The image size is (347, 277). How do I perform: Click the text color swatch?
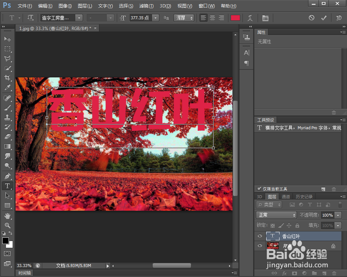[235, 18]
